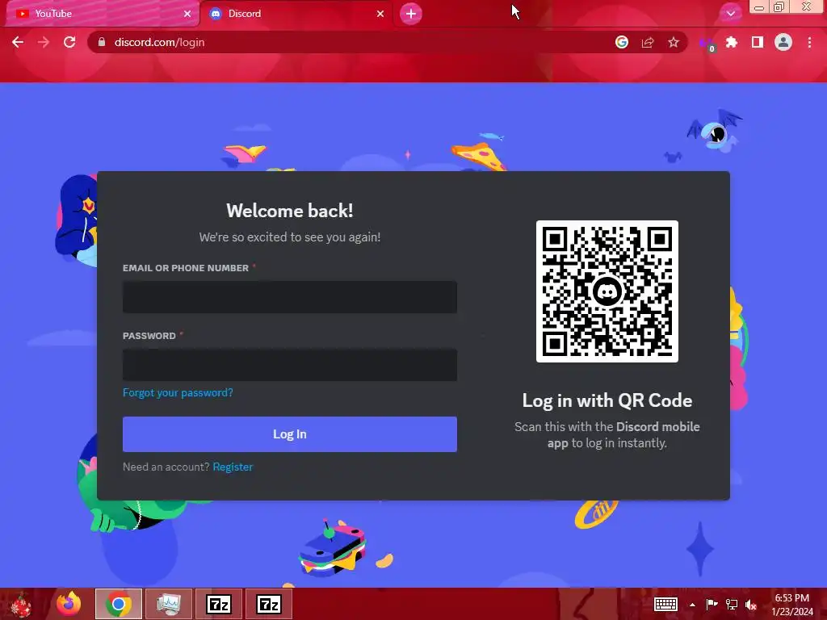Close the YouTube tab
Viewport: 827px width, 620px height.
click(x=187, y=14)
